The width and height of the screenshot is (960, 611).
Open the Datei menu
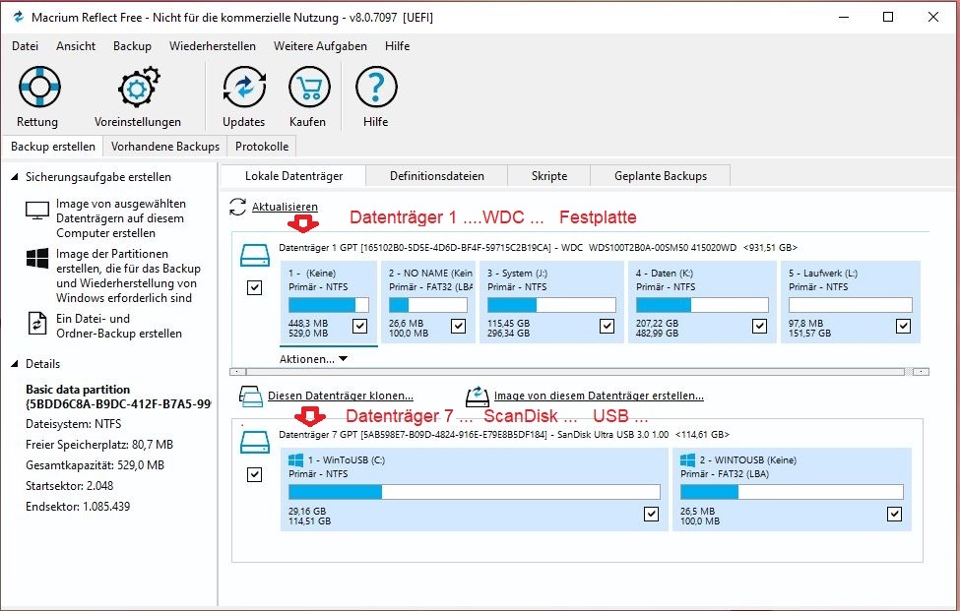[x=25, y=46]
